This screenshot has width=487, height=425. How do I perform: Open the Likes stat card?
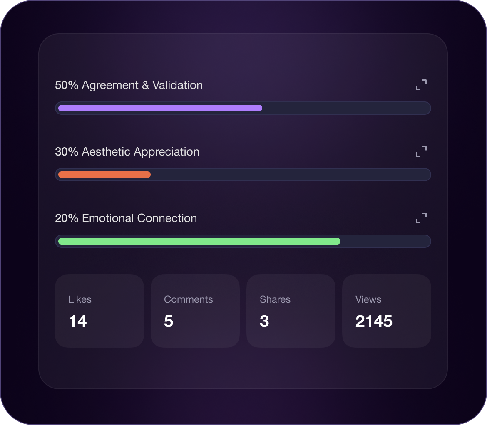click(99, 311)
